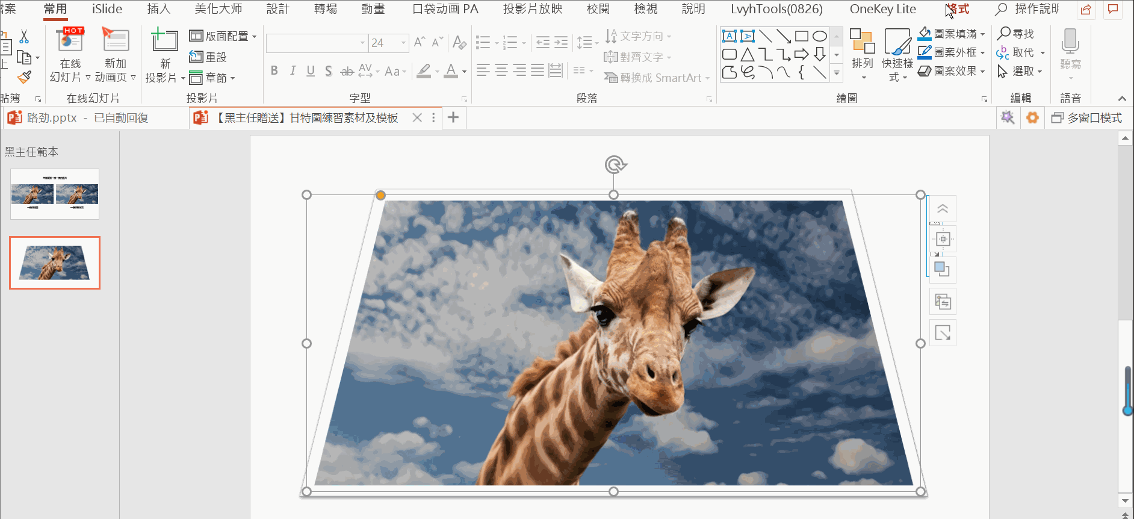
Task: Toggle Align Left paragraph
Action: [x=483, y=71]
